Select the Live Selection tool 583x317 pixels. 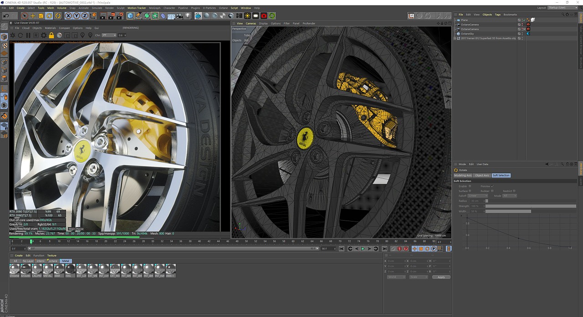pyautogui.click(x=25, y=16)
